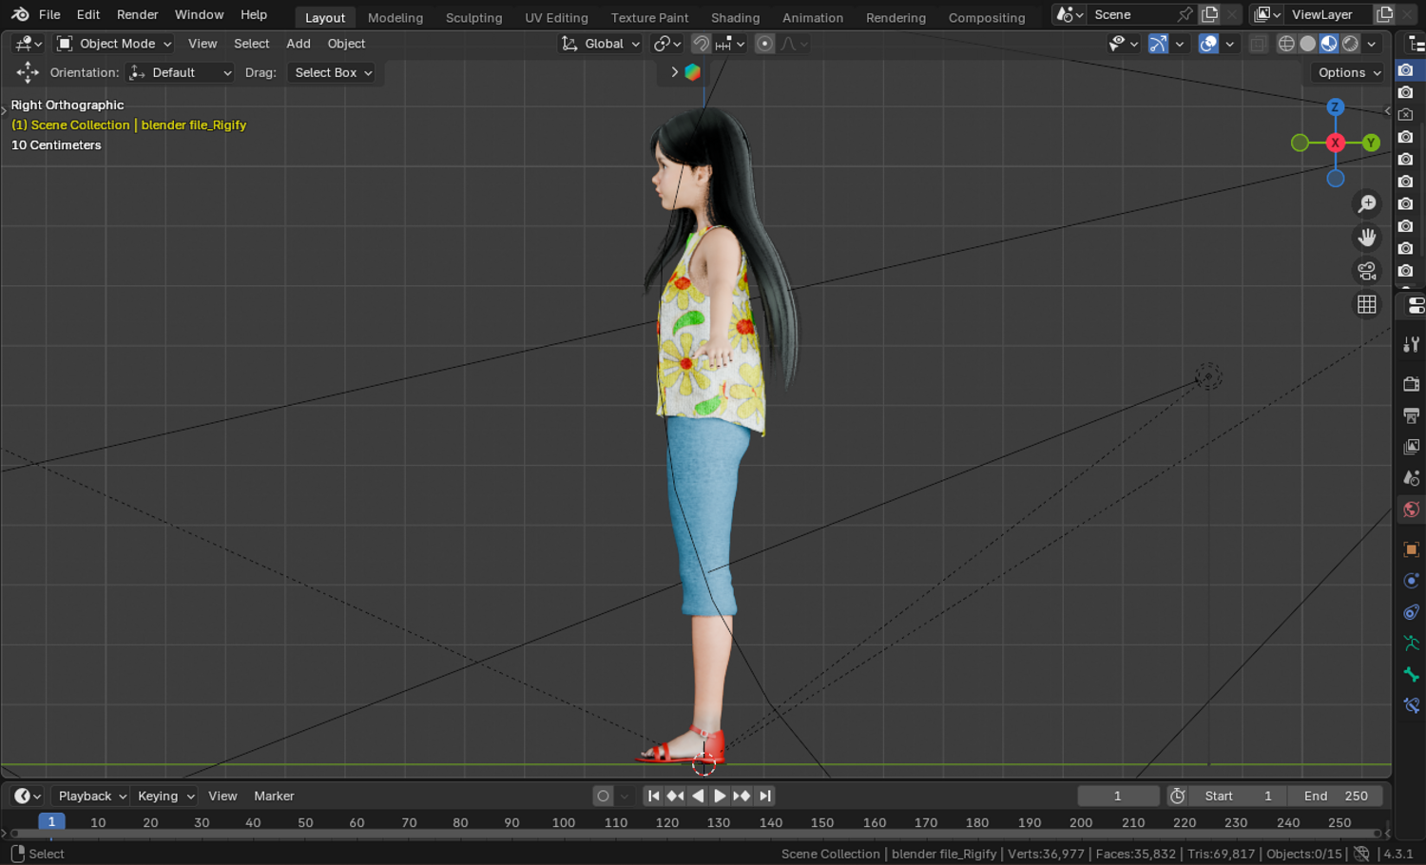Open the Armature data properties tab
Image resolution: width=1426 pixels, height=865 pixels.
click(x=1412, y=644)
